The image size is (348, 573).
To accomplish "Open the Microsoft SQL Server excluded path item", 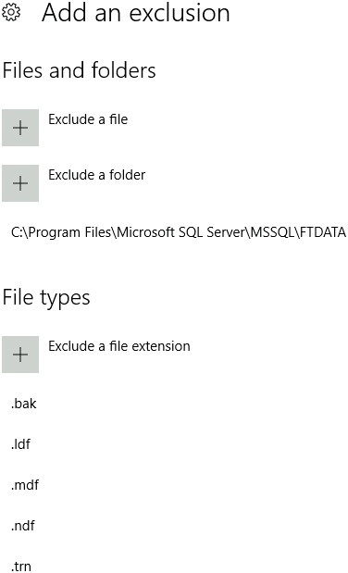I will click(x=179, y=232).
